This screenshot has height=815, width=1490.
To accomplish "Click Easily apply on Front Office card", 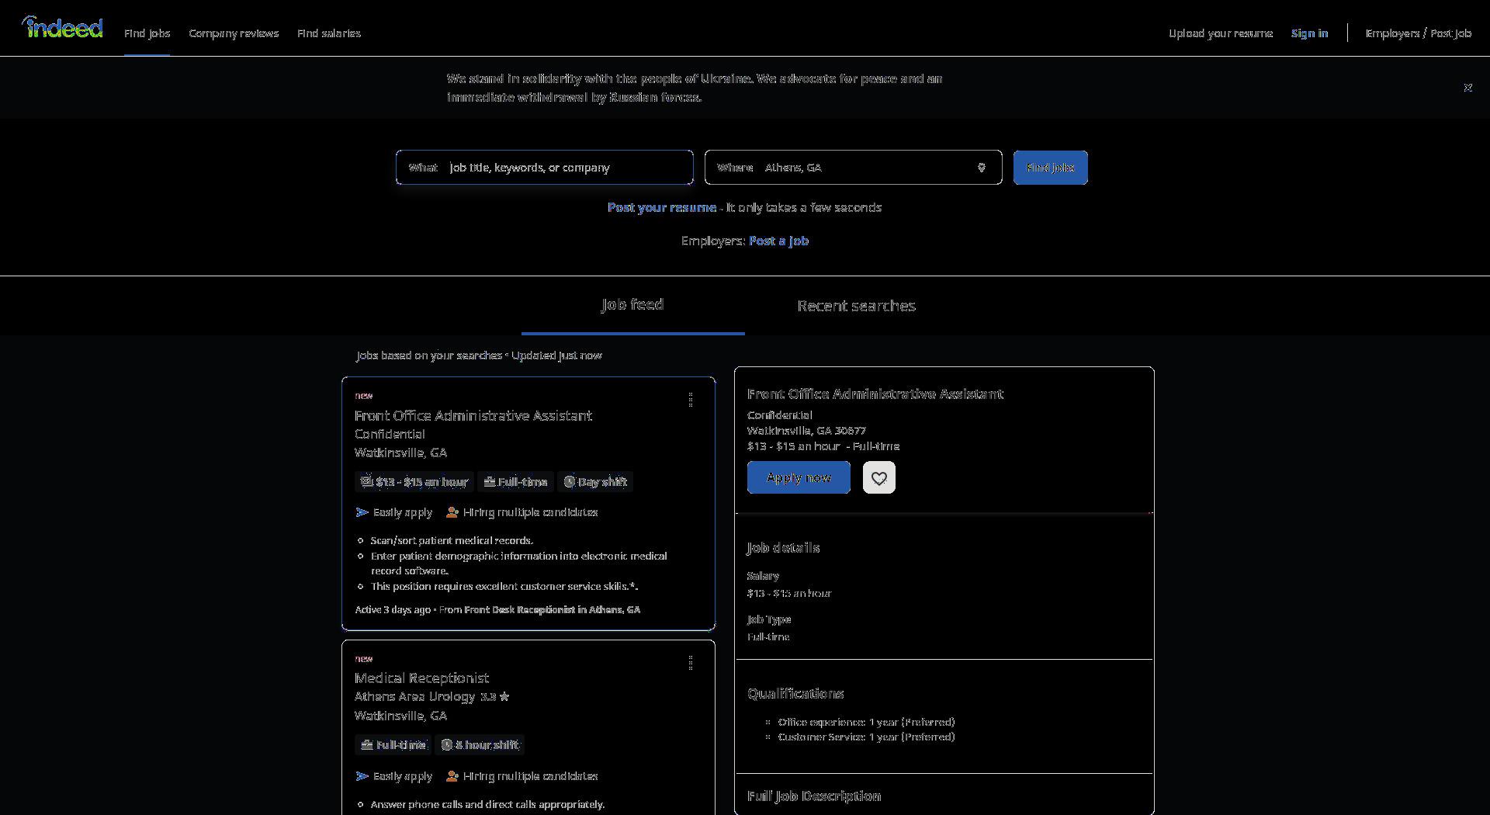I will coord(394,512).
